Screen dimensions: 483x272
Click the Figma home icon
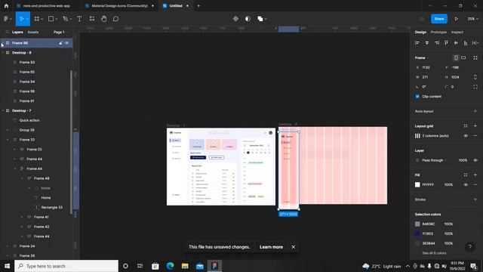(6, 5)
